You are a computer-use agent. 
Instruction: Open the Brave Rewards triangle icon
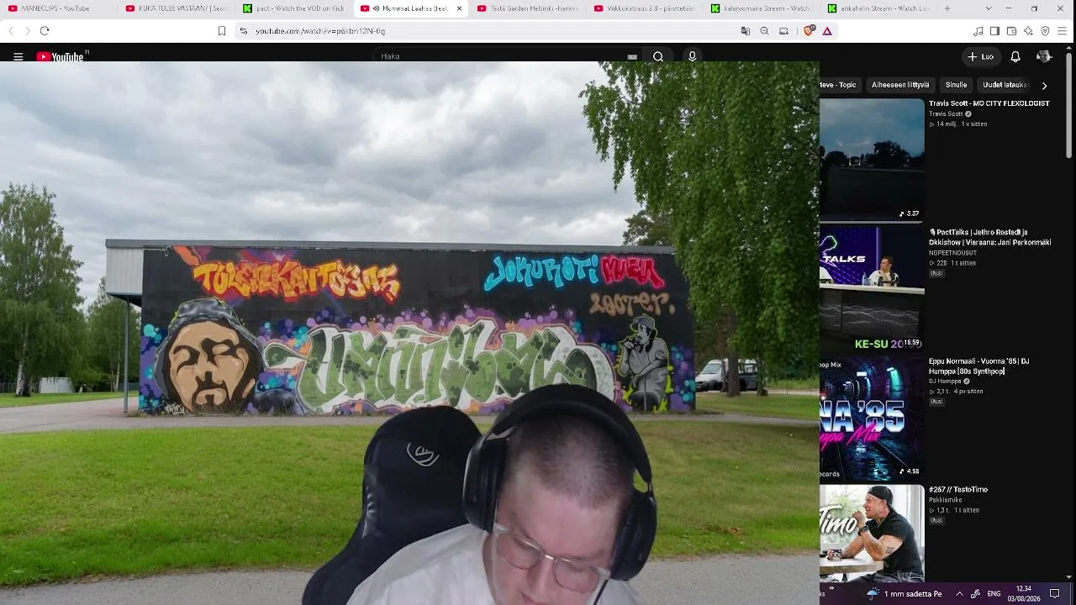pyautogui.click(x=827, y=31)
